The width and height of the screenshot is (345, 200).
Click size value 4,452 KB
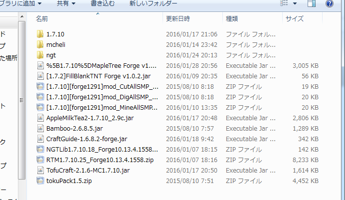click(306, 181)
